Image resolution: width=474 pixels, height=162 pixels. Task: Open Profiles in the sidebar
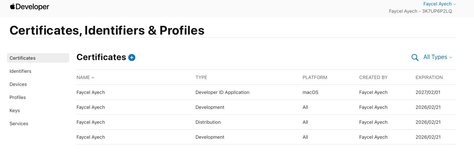18,97
